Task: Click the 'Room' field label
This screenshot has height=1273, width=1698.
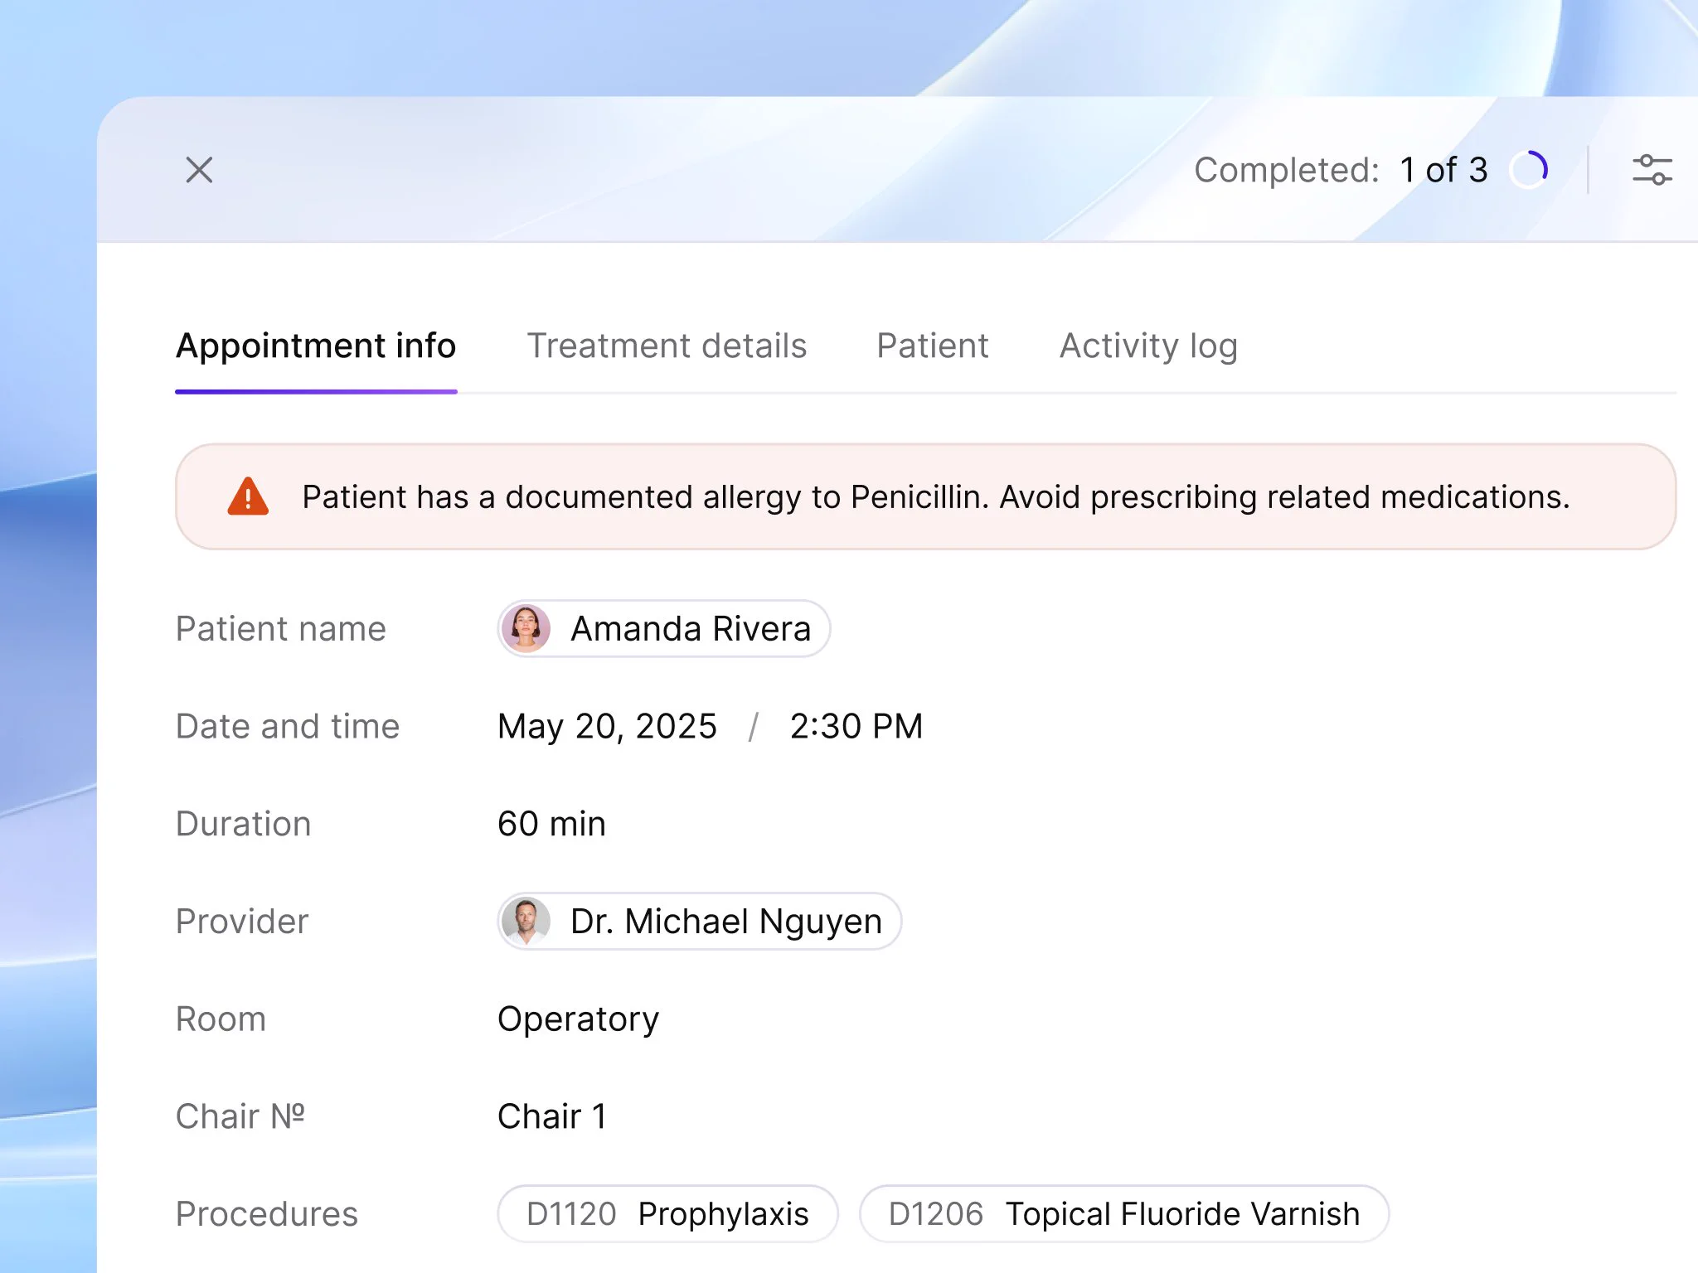Action: tap(221, 1019)
